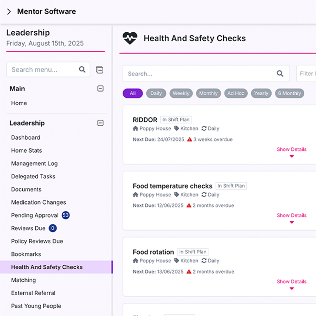The width and height of the screenshot is (316, 316).
Task: Open the Dashboard menu item
Action: pyautogui.click(x=26, y=137)
